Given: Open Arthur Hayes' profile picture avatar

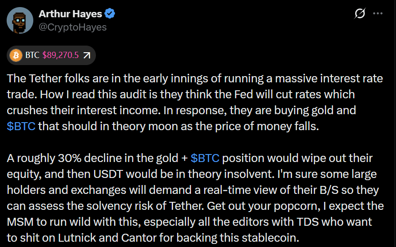Looking at the screenshot, I should (20, 20).
